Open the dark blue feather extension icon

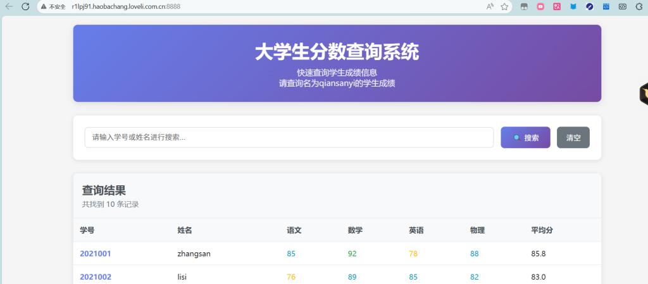pos(590,6)
